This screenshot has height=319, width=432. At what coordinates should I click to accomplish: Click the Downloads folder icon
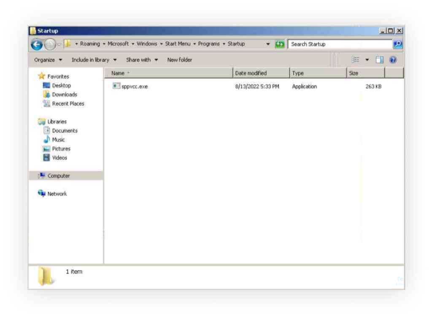[46, 94]
